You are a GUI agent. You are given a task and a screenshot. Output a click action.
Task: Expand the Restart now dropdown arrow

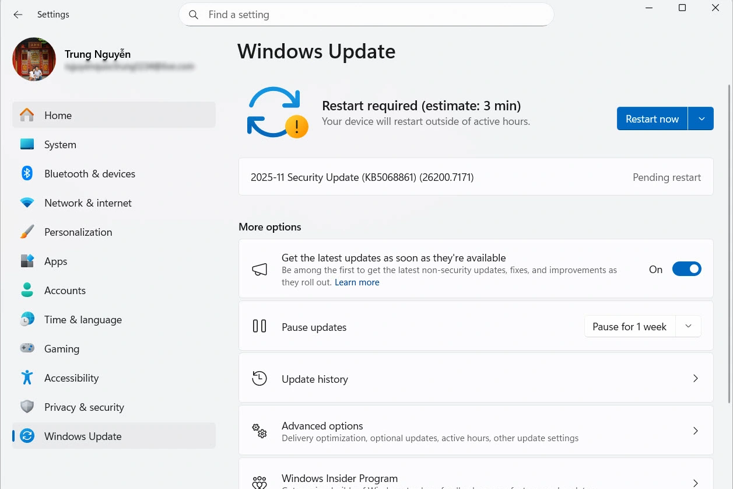click(x=701, y=119)
